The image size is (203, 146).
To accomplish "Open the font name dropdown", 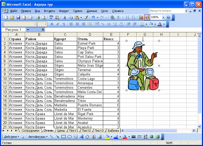I will [35, 24].
